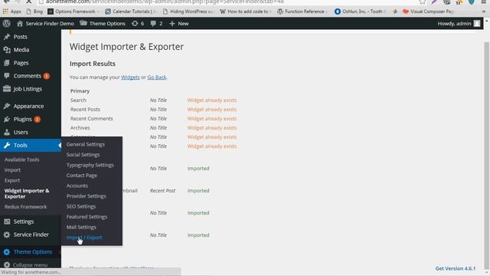Image resolution: width=490 pixels, height=276 pixels.
Task: Click admin avatar thumbnail
Action: [476, 24]
